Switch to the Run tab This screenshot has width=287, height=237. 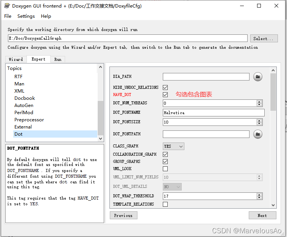click(x=58, y=59)
